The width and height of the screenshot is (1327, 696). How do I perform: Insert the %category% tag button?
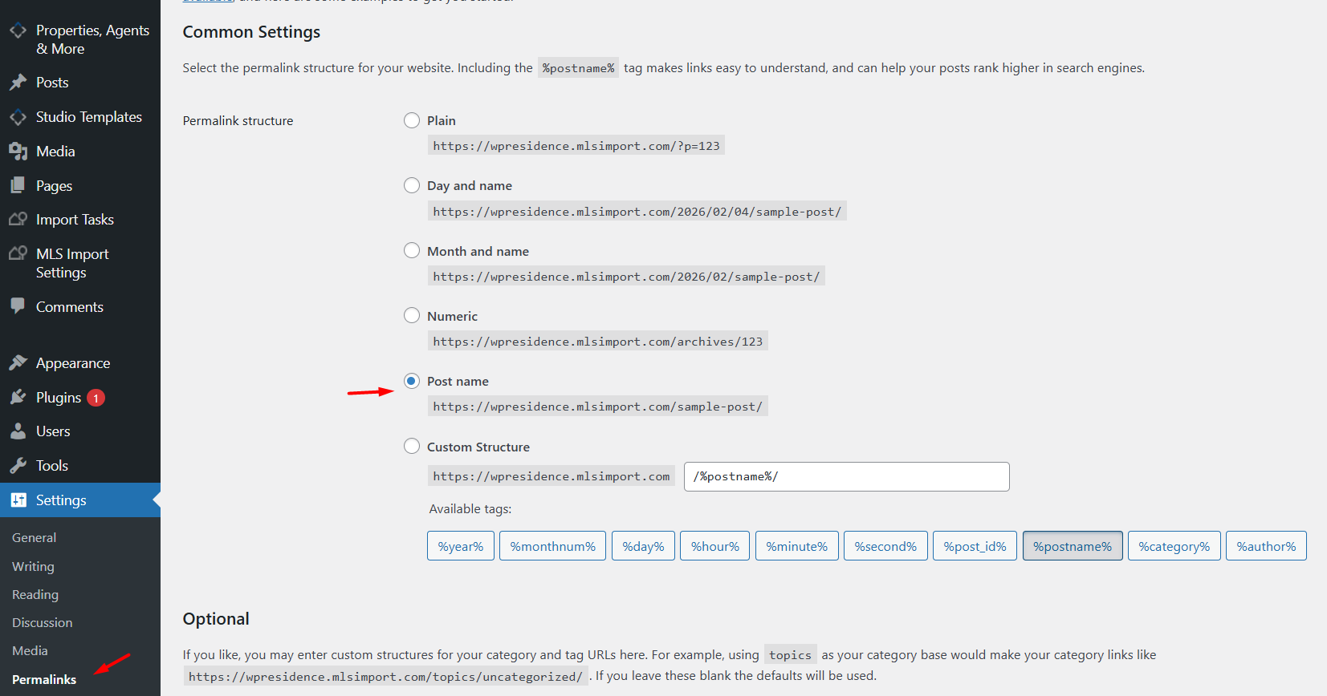click(1174, 546)
